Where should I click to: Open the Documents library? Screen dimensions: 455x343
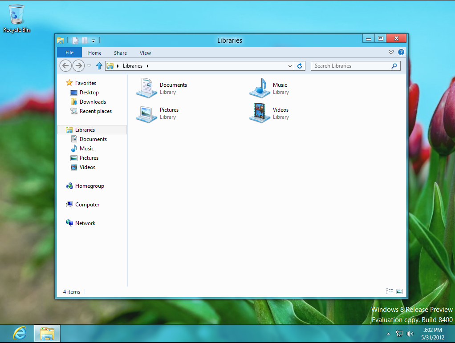(x=160, y=88)
